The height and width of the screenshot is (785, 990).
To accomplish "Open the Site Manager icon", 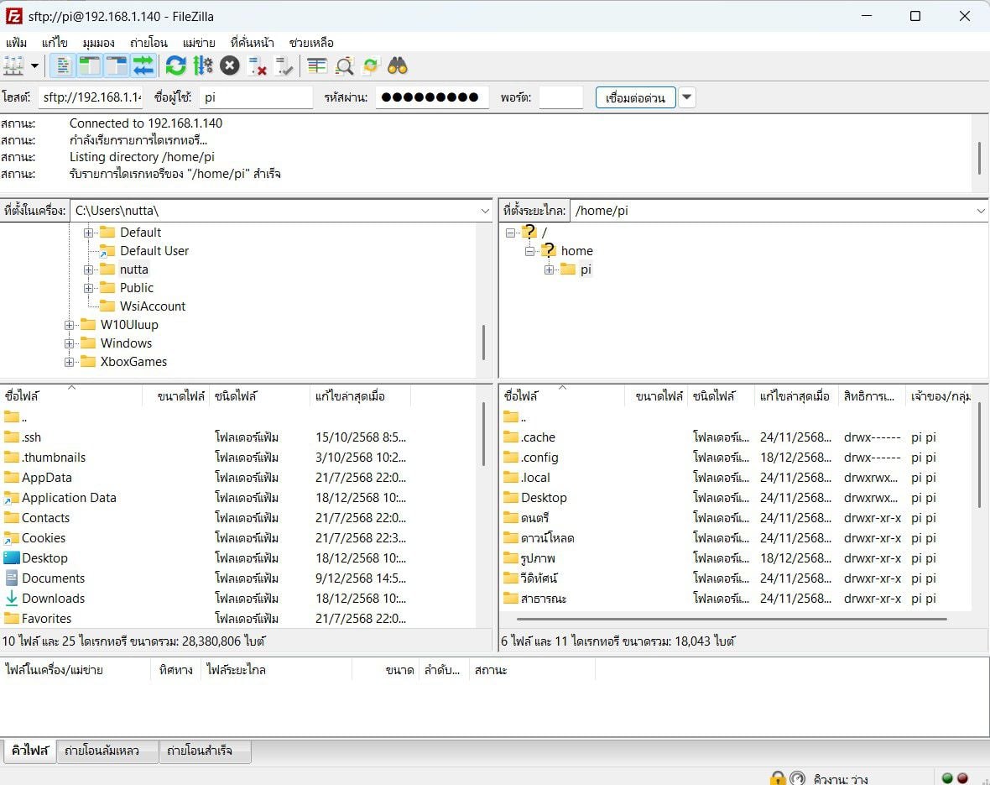I will (x=13, y=65).
